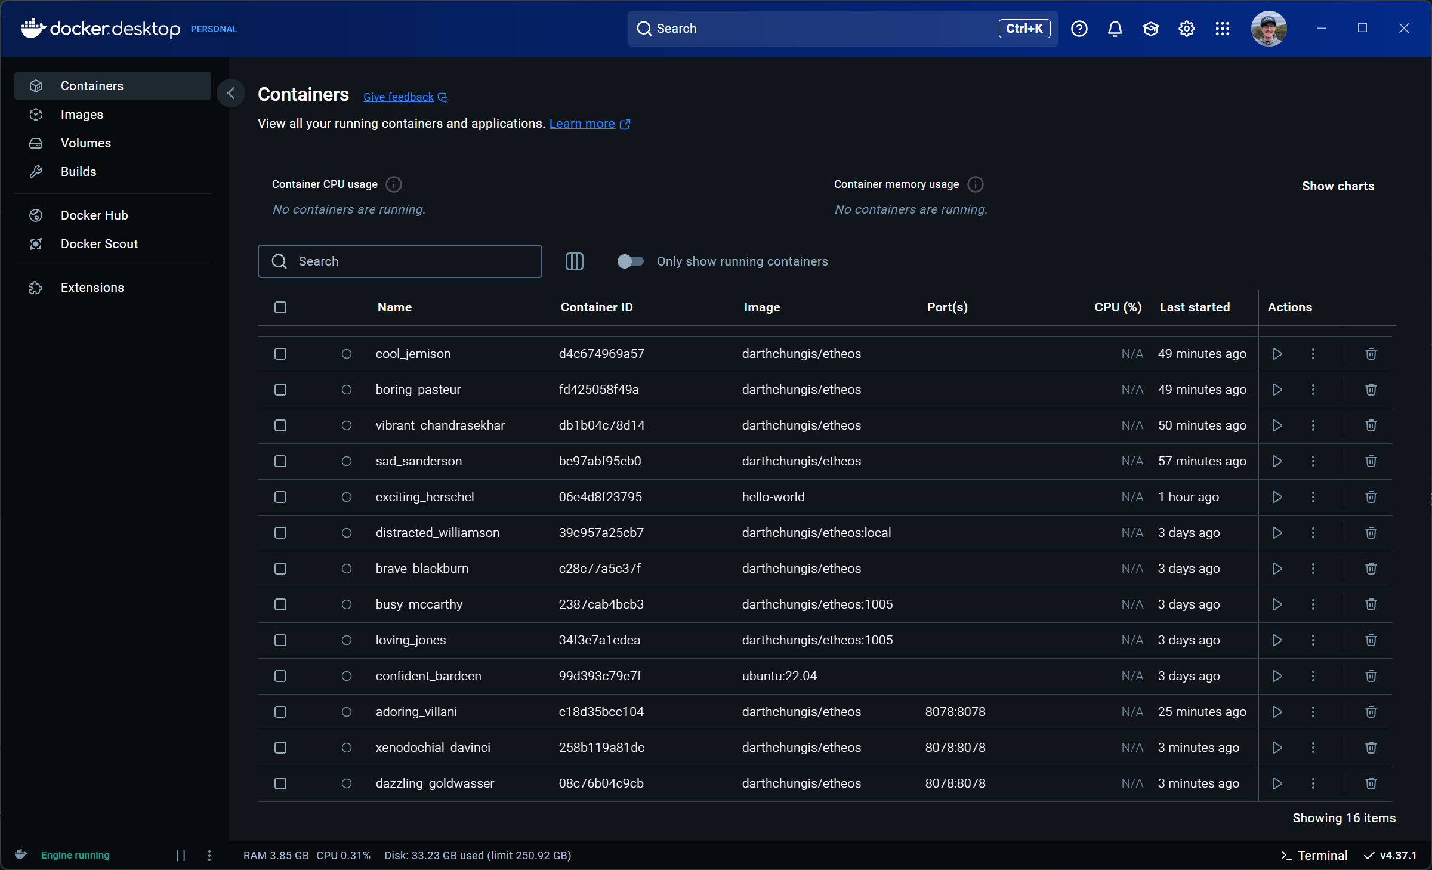This screenshot has width=1432, height=870.
Task: Open more actions for vibrant_chandrasekhar
Action: pos(1313,425)
